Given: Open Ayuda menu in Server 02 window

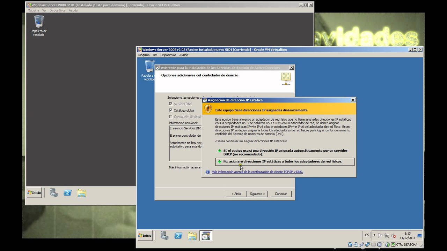Looking at the screenshot, I should click(x=184, y=55).
